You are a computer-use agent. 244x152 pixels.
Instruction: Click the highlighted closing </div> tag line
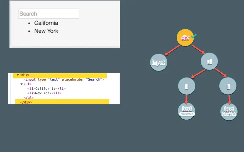pos(62,102)
